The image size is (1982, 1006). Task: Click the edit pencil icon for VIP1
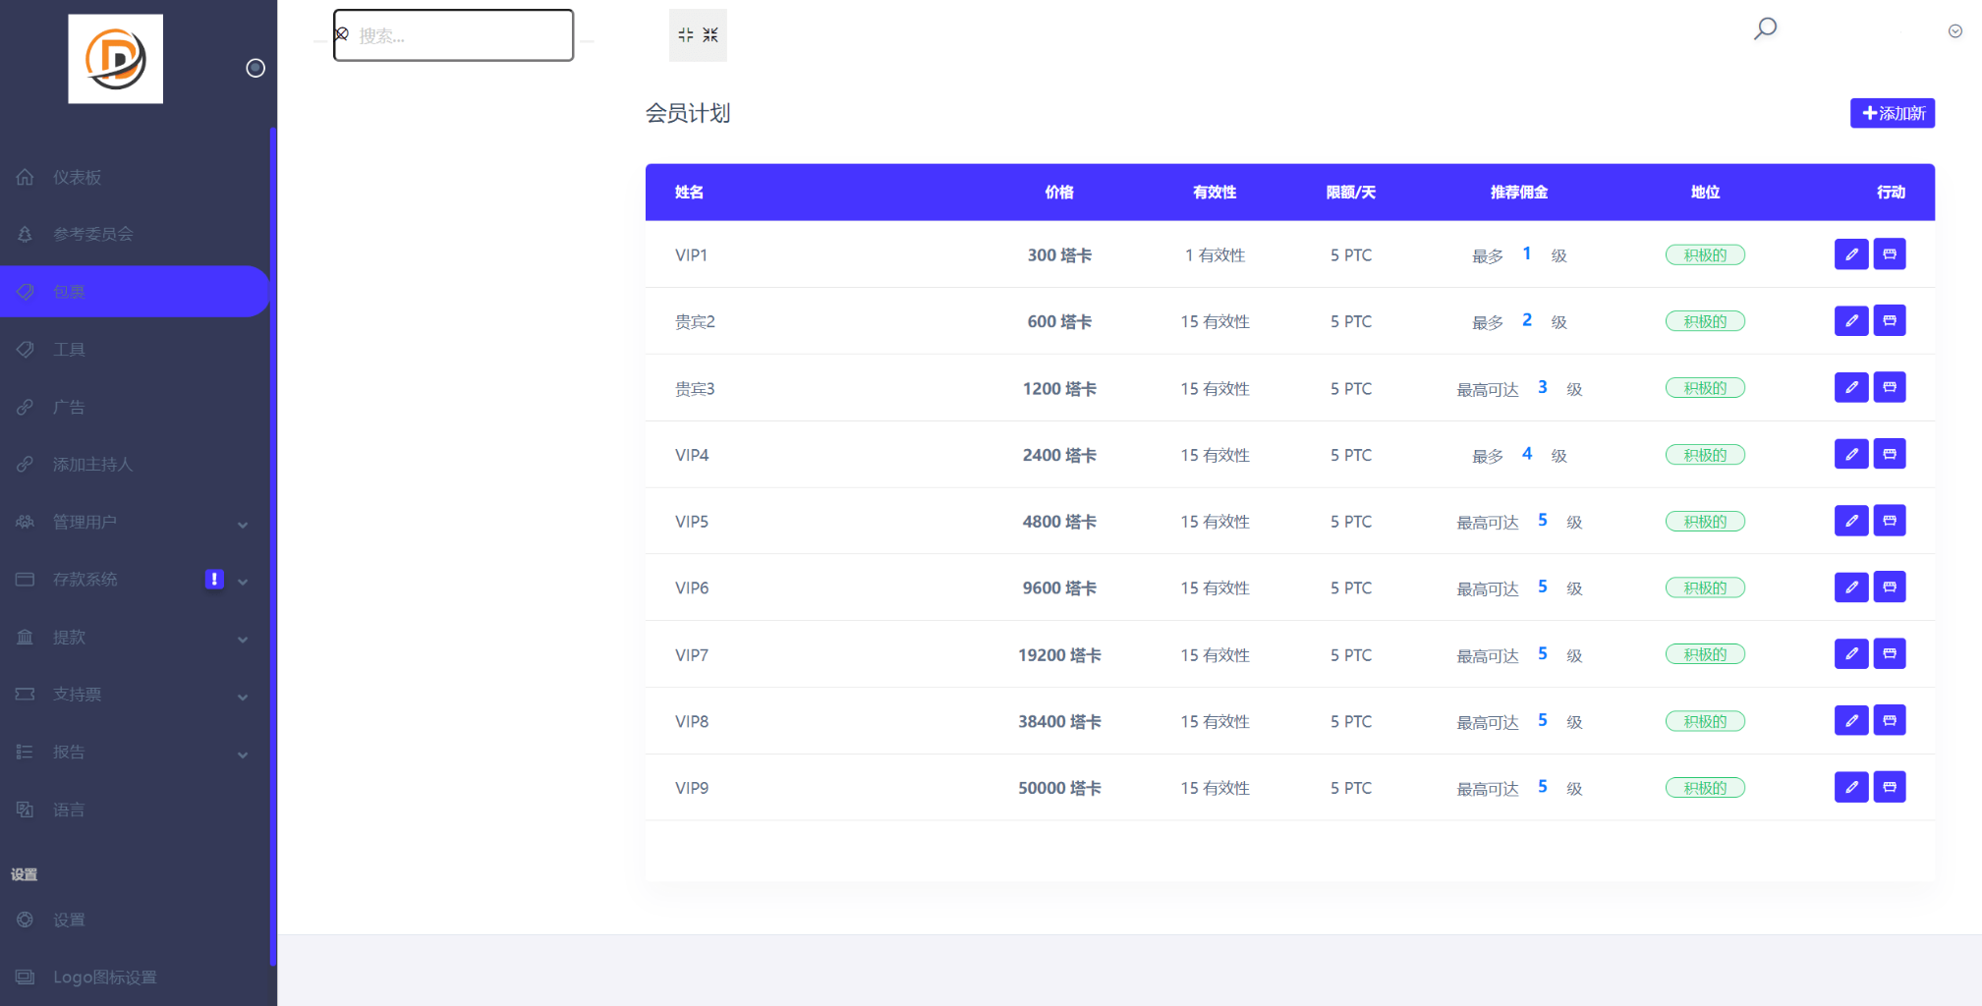pyautogui.click(x=1851, y=254)
